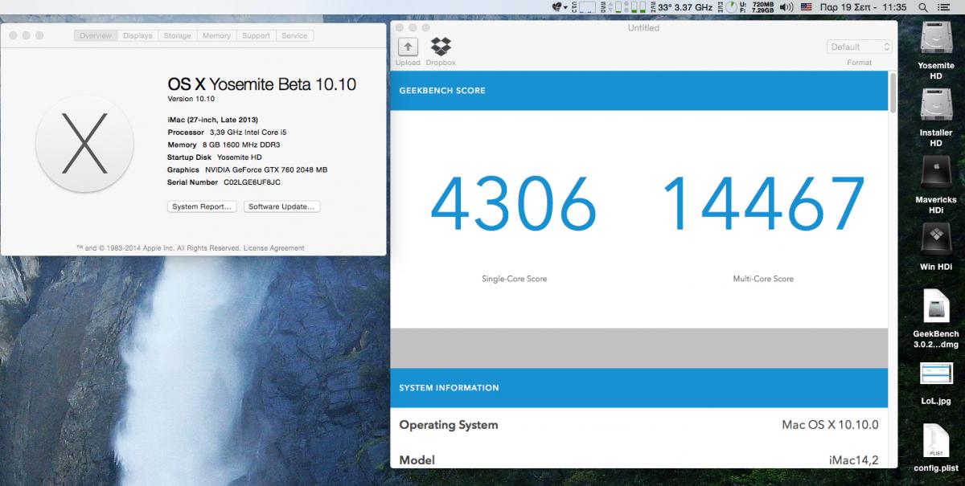The width and height of the screenshot is (965, 486).
Task: Go to the Support tab
Action: (x=256, y=35)
